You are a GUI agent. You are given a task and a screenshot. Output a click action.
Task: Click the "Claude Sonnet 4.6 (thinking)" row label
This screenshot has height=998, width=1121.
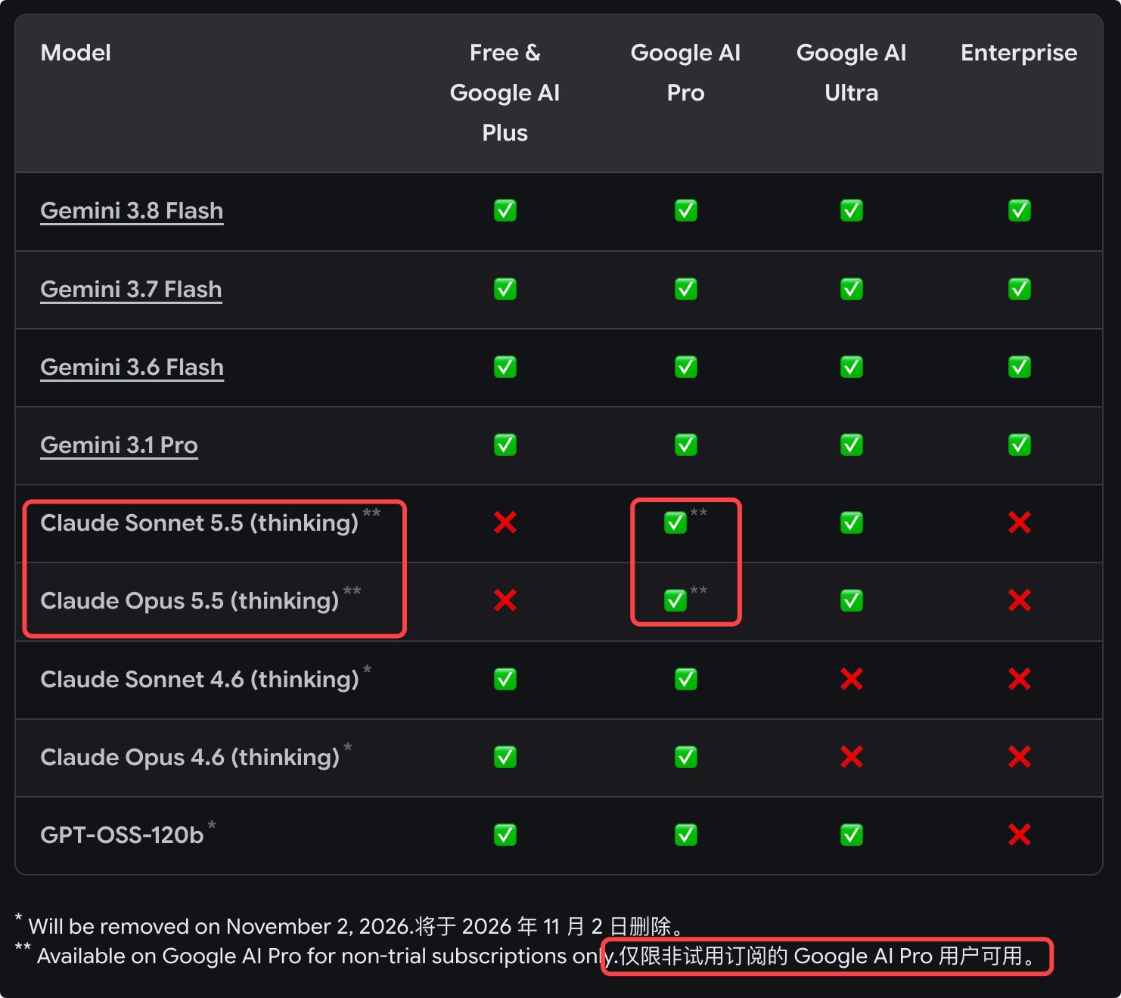(200, 679)
